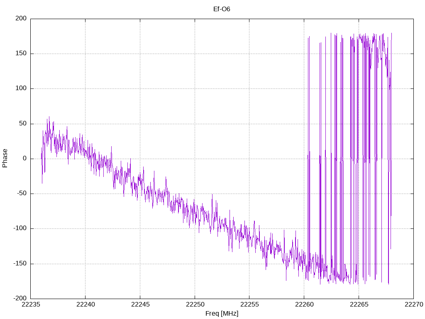Click the 22245 frequency tick label
Viewport: 425px width, 319px height.
[x=140, y=304]
